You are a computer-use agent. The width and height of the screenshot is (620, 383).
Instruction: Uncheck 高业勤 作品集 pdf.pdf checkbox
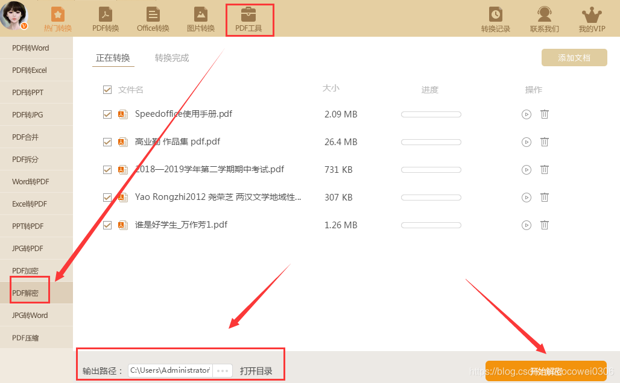click(x=107, y=142)
